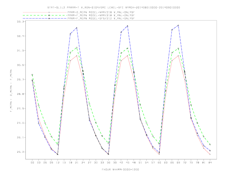
Task: Click the x-axis tick label 09
Action: (x=51, y=163)
